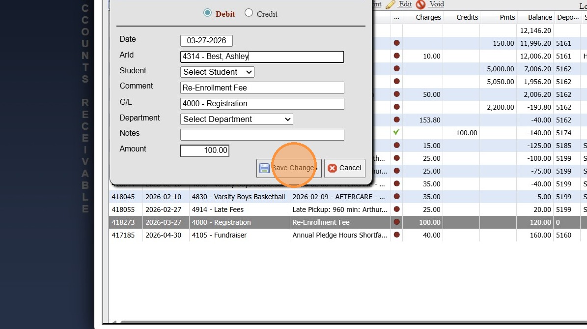Click the Re-Enrollment Fee cell in row 418273
Screen dimensions: 587x329
coord(321,222)
